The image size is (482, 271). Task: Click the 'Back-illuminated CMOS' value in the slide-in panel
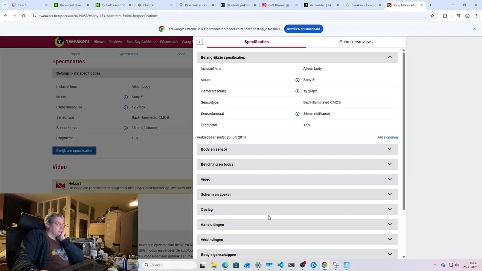322,102
